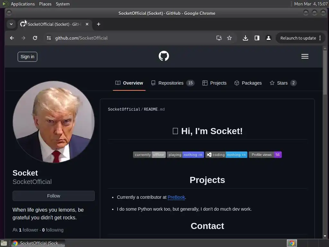Image resolution: width=329 pixels, height=247 pixels.
Task: Open the System menu
Action: coord(63,4)
